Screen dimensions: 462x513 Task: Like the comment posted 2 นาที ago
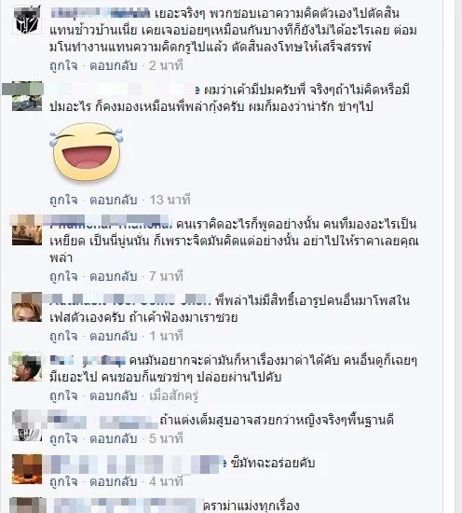pyautogui.click(x=63, y=66)
